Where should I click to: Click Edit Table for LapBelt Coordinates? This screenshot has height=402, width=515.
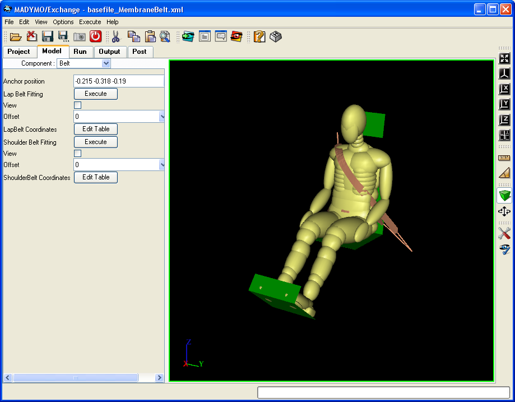click(96, 129)
